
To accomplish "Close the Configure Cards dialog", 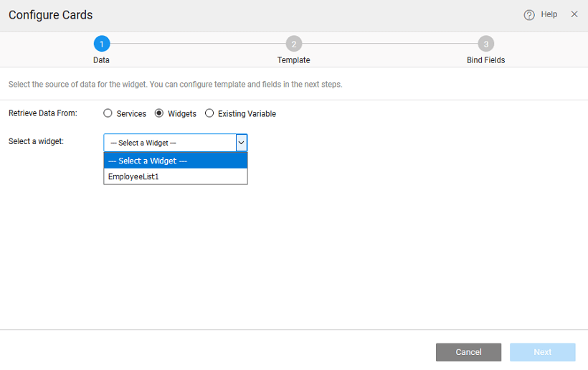I will tap(574, 14).
